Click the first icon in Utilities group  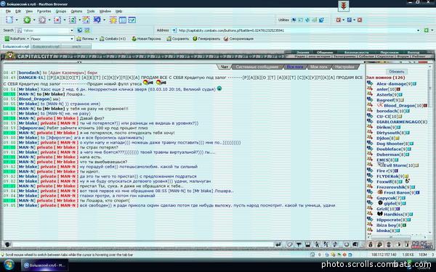pyautogui.click(x=294, y=20)
